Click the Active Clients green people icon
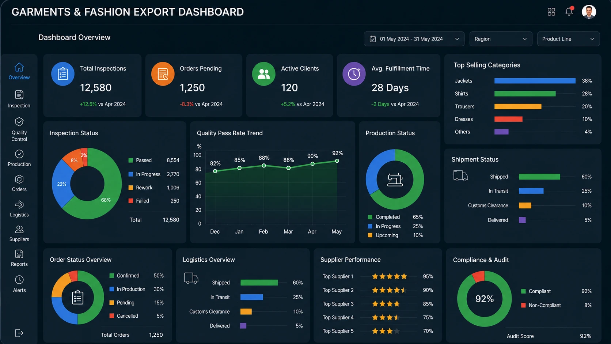The height and width of the screenshot is (344, 611). click(x=263, y=74)
